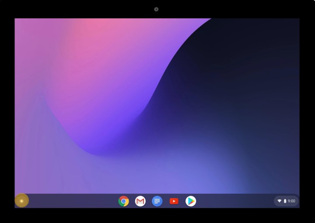Open the Gmail app icon
Screen dimensions: 315x223
[140, 201]
